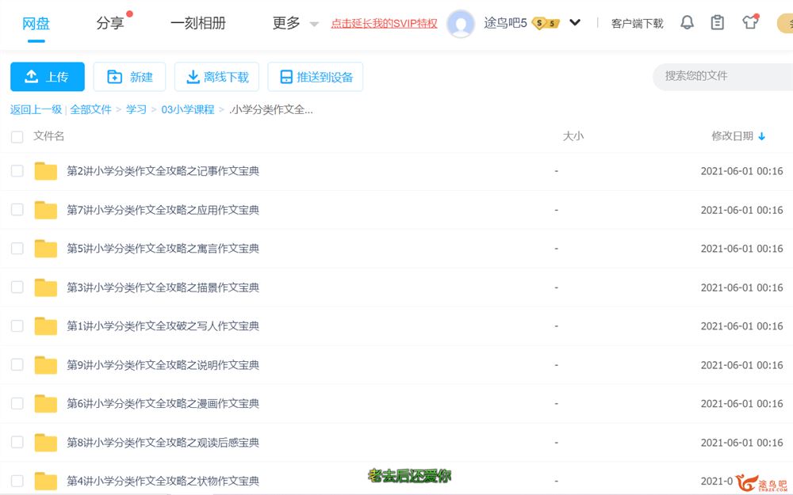Click the user avatar picture
Image resolution: width=793 pixels, height=495 pixels.
[461, 24]
